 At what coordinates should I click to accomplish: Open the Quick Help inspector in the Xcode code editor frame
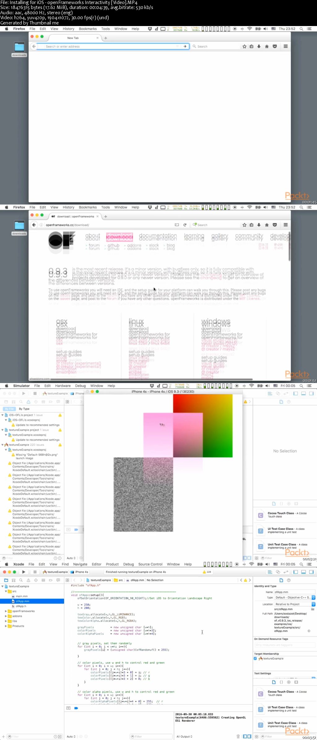coord(289,580)
